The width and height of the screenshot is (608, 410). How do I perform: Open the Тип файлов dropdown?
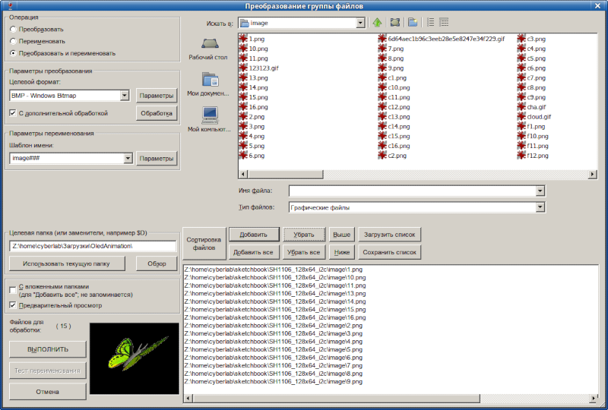point(540,207)
